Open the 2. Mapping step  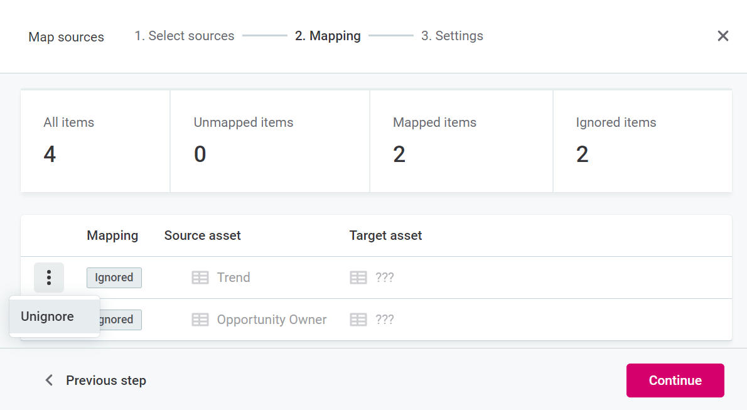(328, 36)
